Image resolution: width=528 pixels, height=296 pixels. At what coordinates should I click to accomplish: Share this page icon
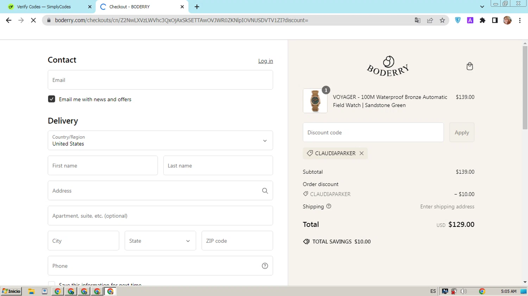tap(430, 20)
